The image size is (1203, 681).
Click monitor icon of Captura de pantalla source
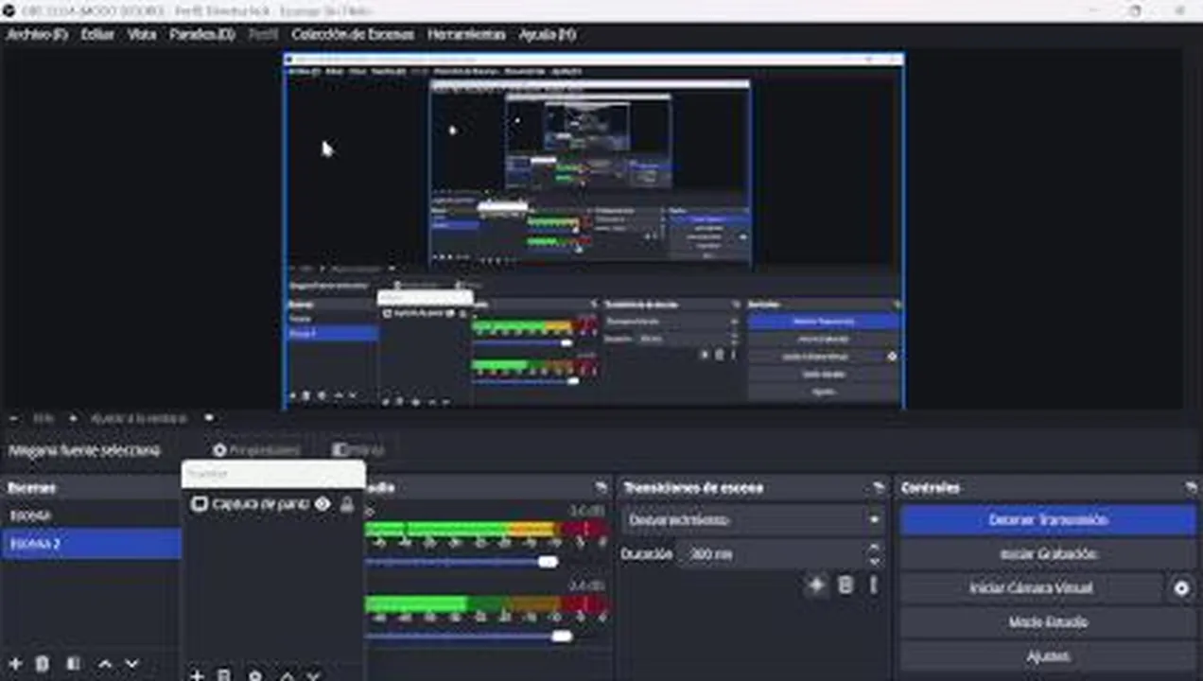tap(199, 504)
